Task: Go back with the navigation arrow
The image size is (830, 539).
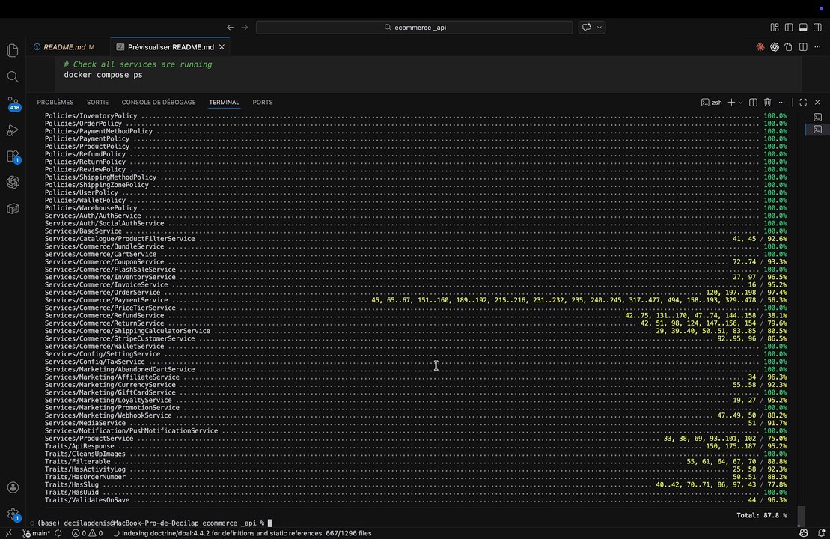Action: pyautogui.click(x=230, y=28)
